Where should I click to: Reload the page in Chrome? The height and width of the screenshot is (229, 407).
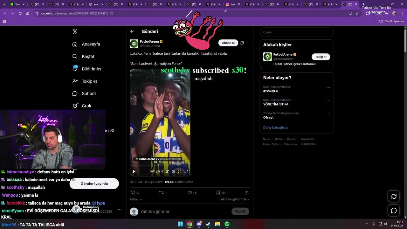pos(20,13)
